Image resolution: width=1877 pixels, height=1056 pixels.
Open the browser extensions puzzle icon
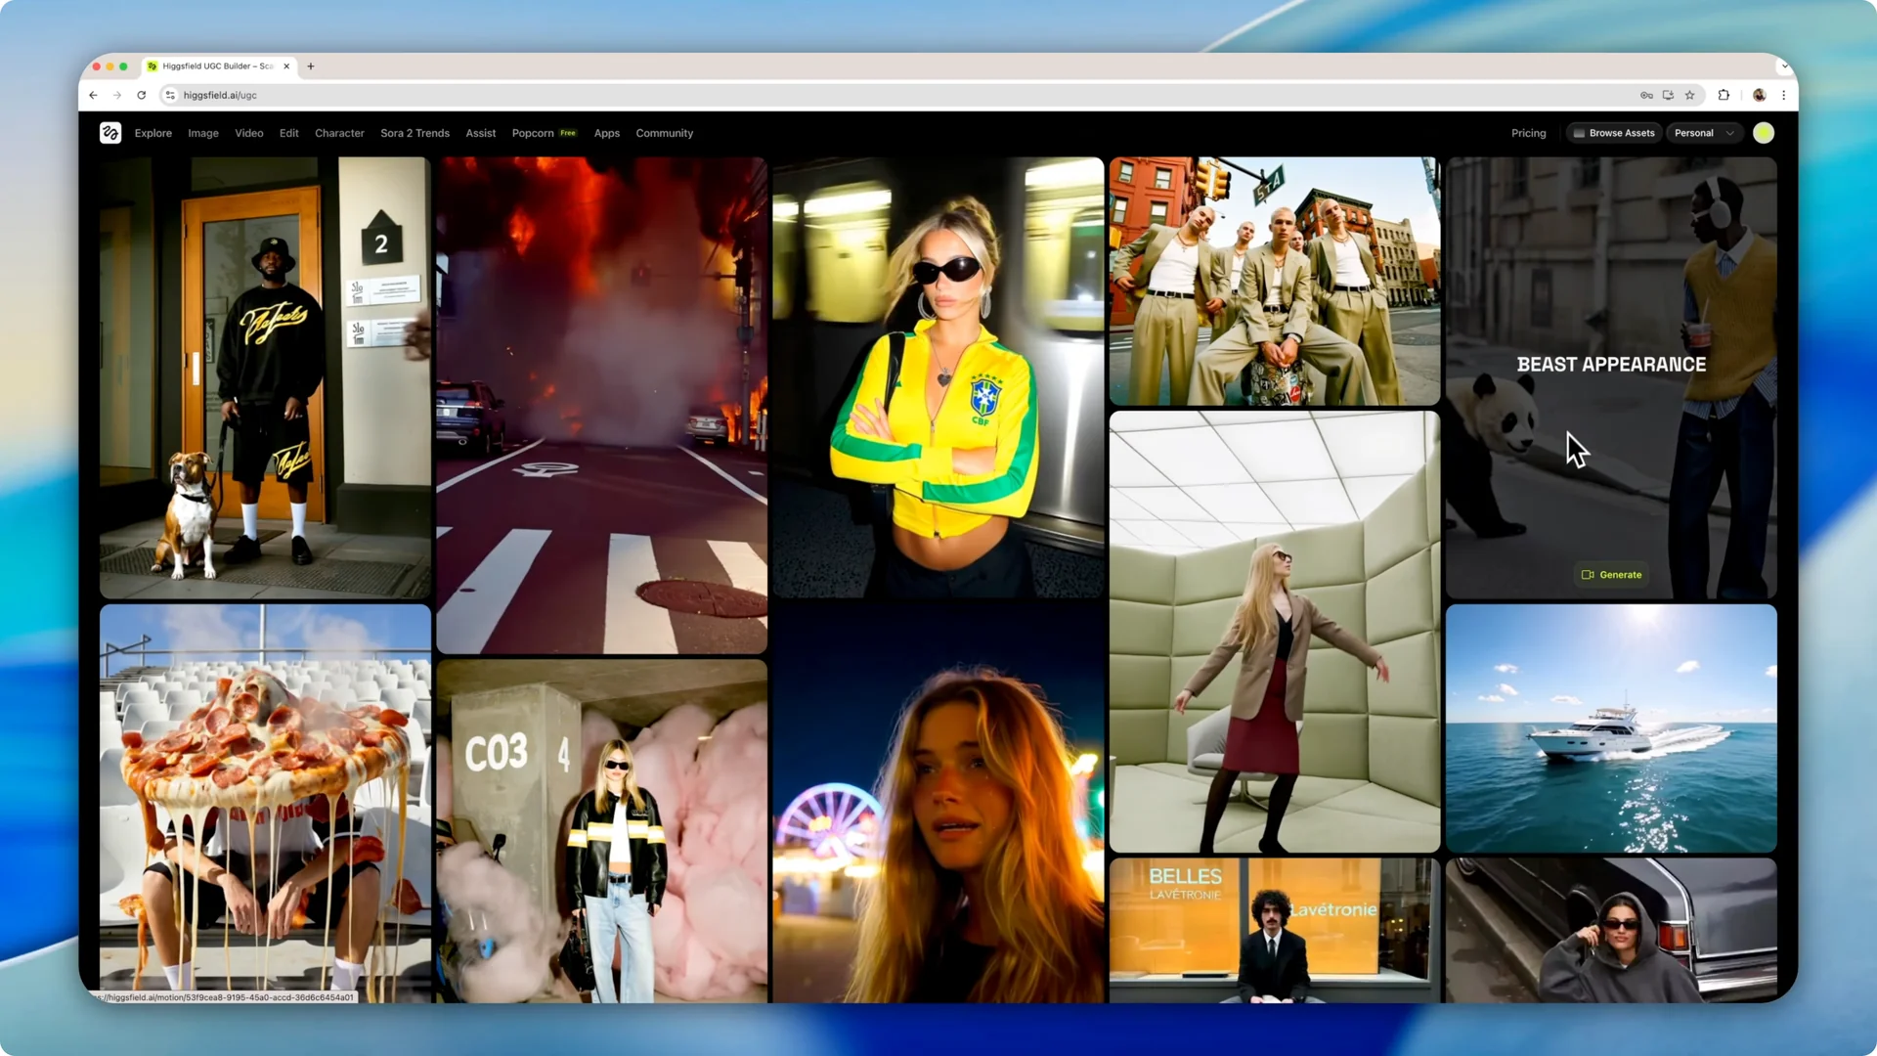[x=1724, y=95]
